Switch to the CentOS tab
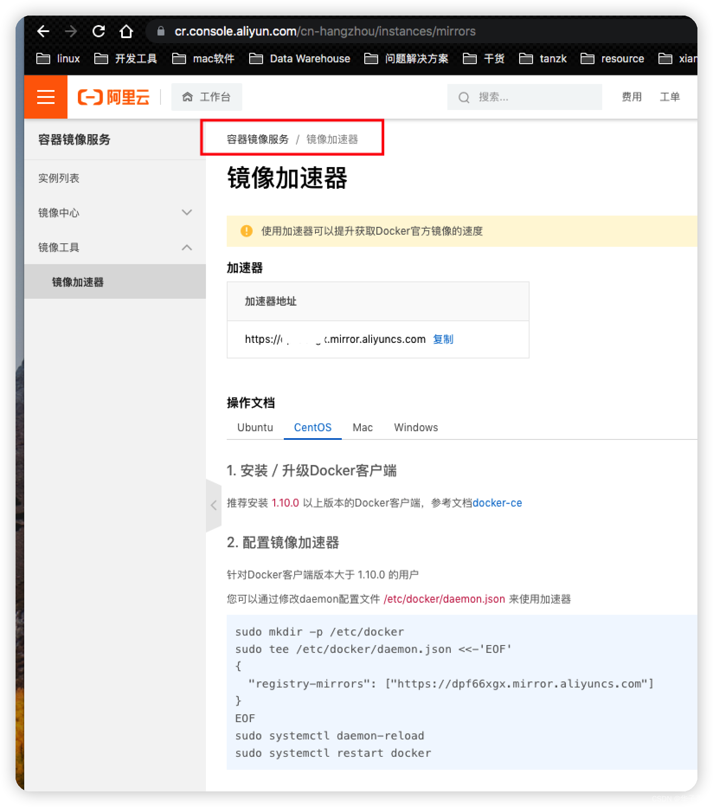The width and height of the screenshot is (713, 807). pyautogui.click(x=313, y=427)
